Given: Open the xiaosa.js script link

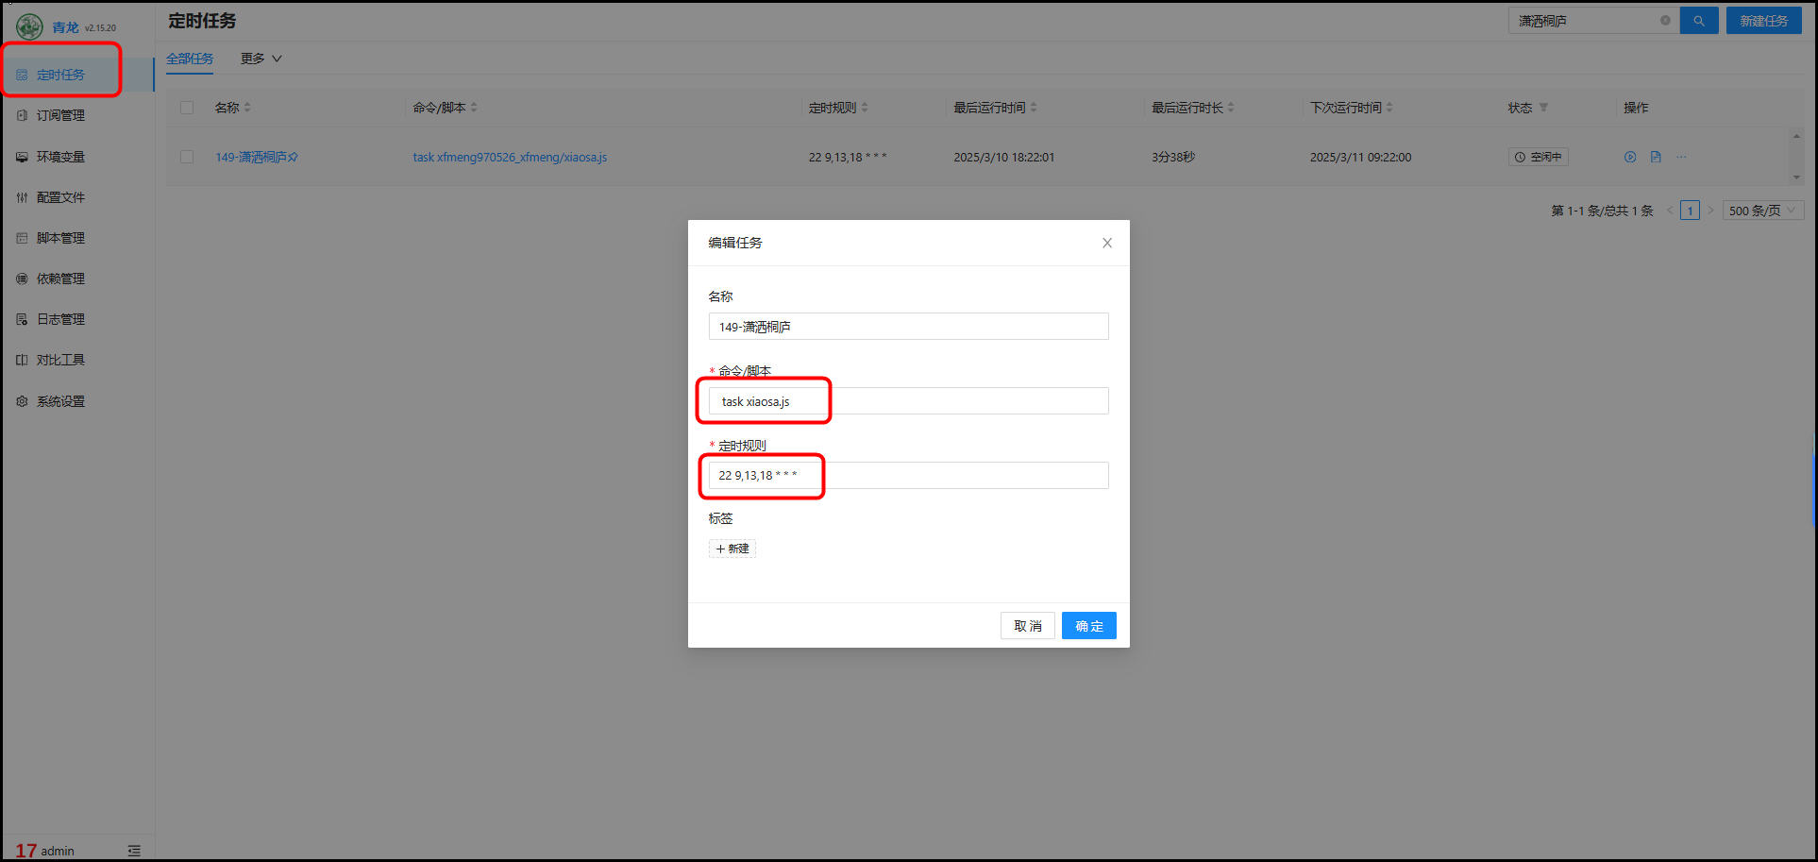Looking at the screenshot, I should (x=510, y=157).
